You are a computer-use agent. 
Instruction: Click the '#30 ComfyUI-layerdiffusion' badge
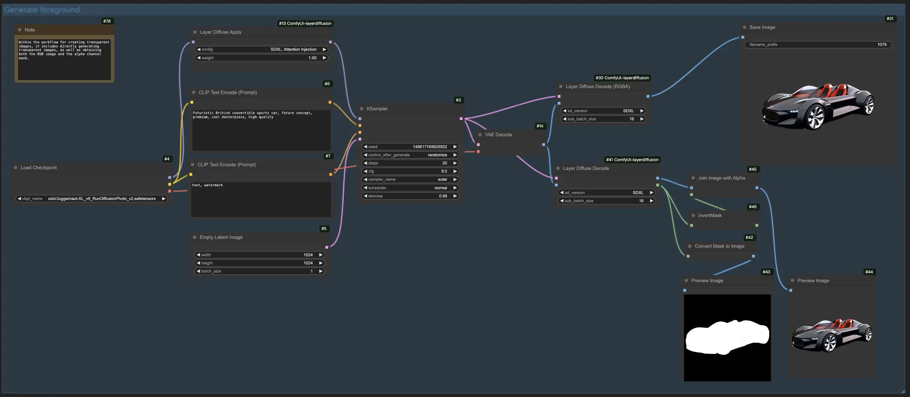622,78
